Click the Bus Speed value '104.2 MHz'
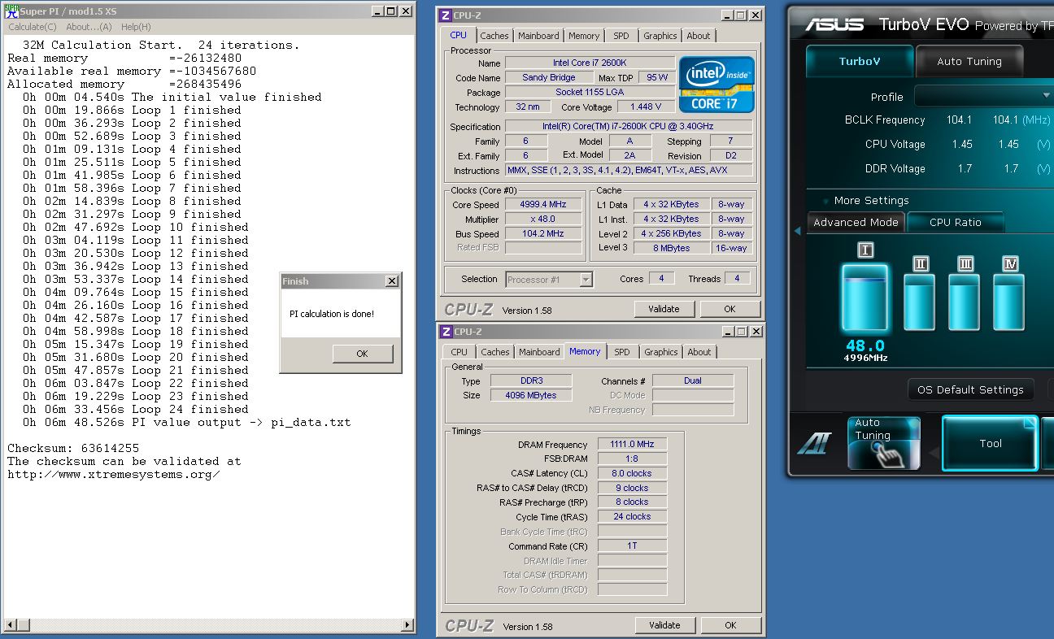Viewport: 1054px width, 639px height. (545, 234)
